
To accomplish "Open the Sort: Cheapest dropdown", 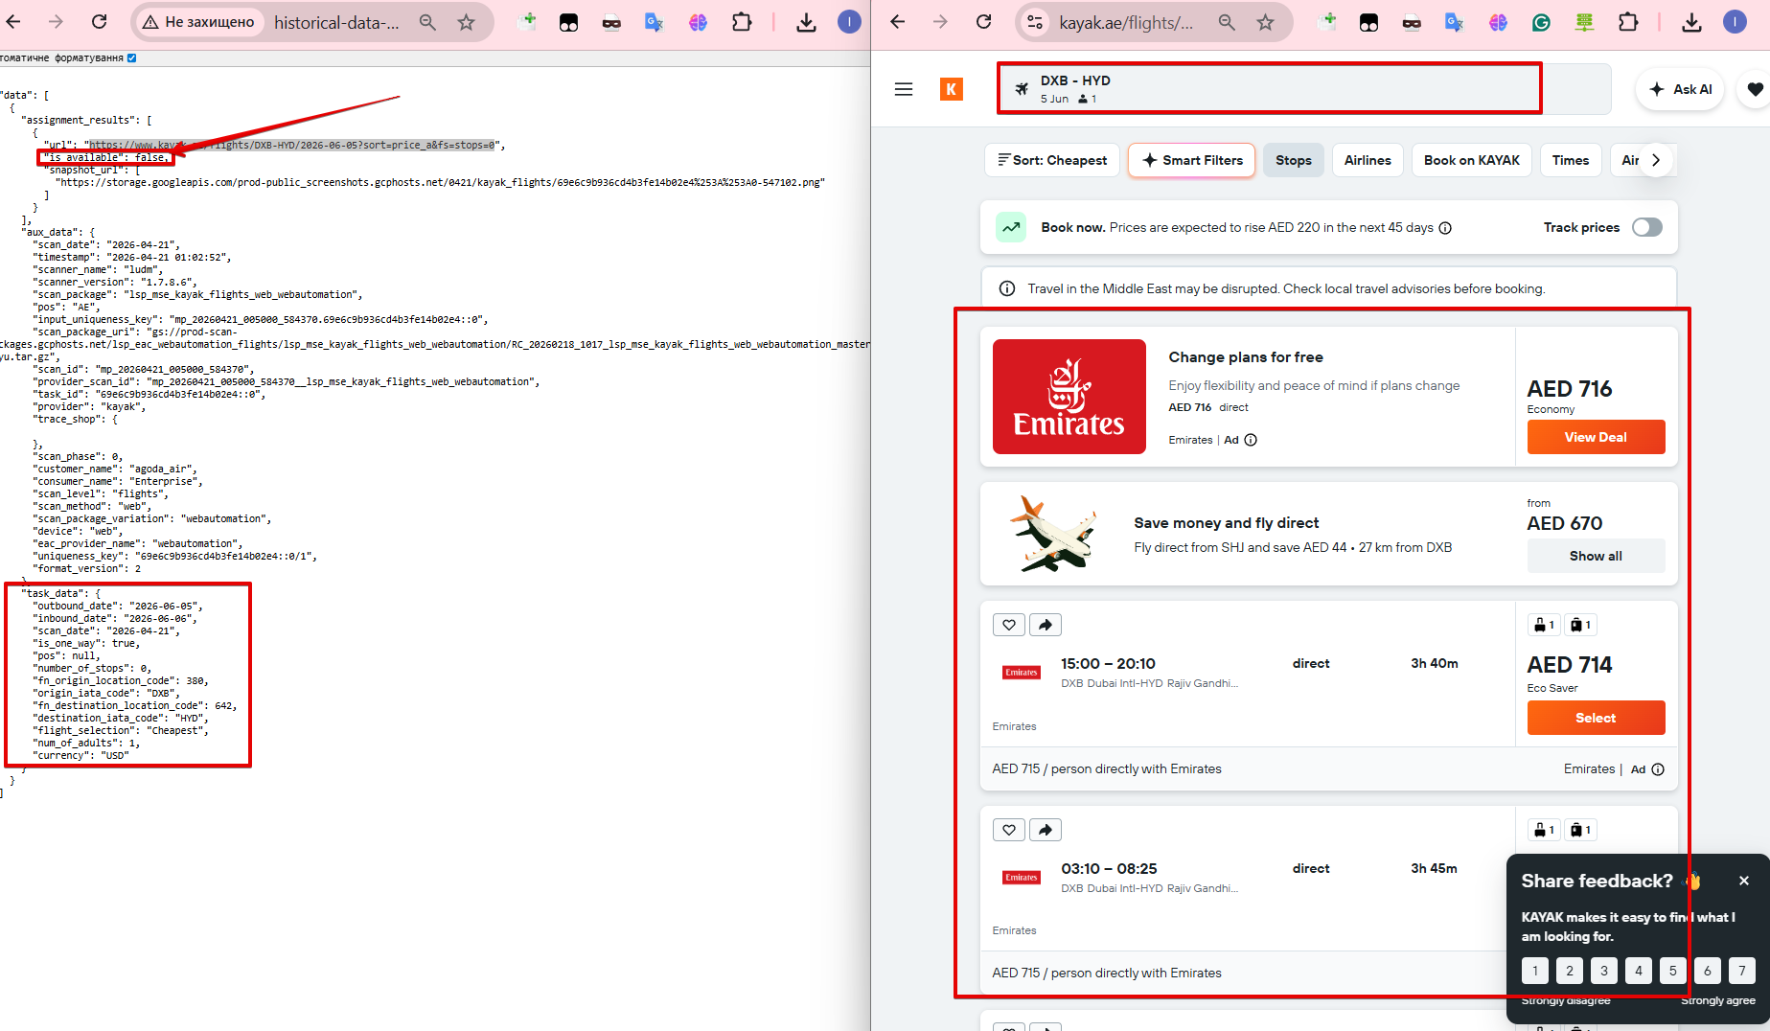I will pyautogui.click(x=1052, y=160).
